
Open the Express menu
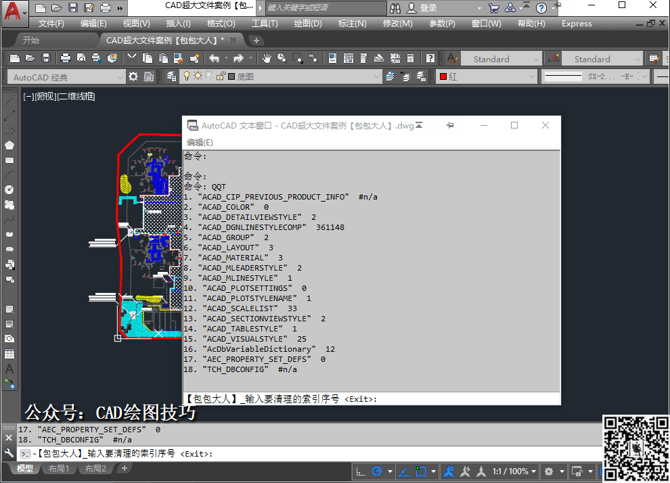click(x=577, y=24)
